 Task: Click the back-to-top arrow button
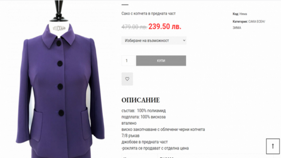[273, 146]
